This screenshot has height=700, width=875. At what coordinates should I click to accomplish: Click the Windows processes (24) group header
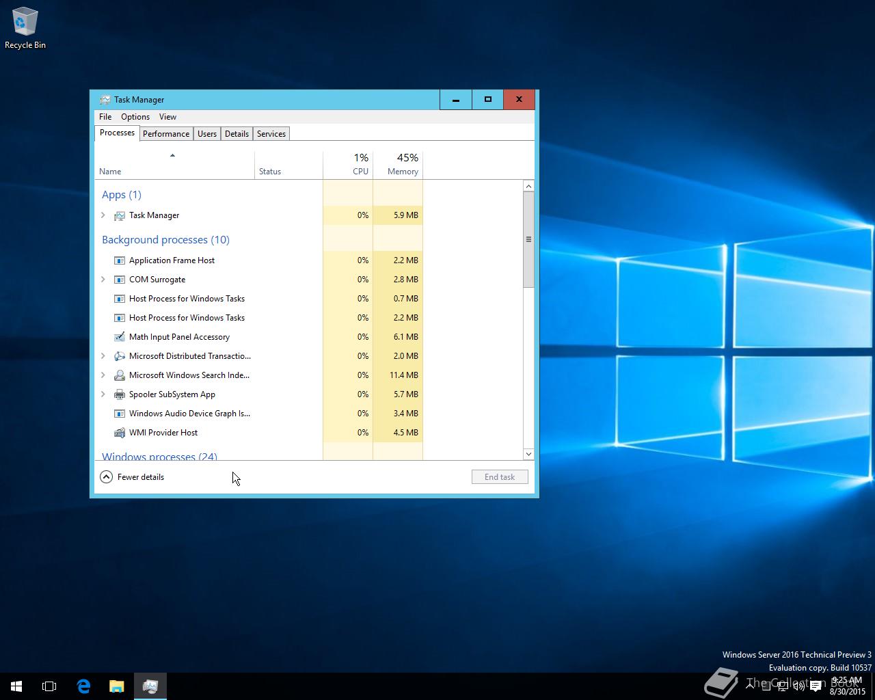159,456
